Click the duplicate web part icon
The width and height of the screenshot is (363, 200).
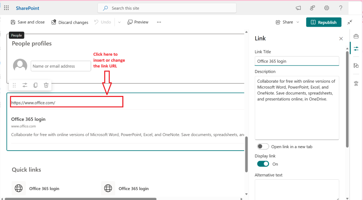tap(35, 85)
